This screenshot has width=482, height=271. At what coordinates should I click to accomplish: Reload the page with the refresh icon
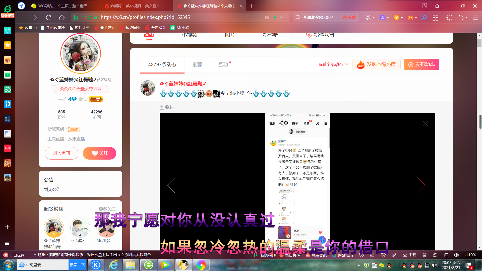tap(49, 17)
